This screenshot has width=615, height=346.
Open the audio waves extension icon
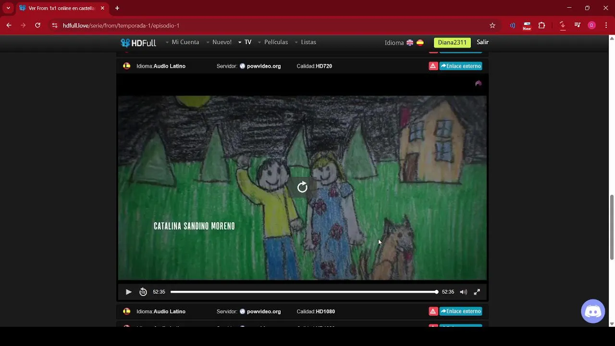click(513, 25)
